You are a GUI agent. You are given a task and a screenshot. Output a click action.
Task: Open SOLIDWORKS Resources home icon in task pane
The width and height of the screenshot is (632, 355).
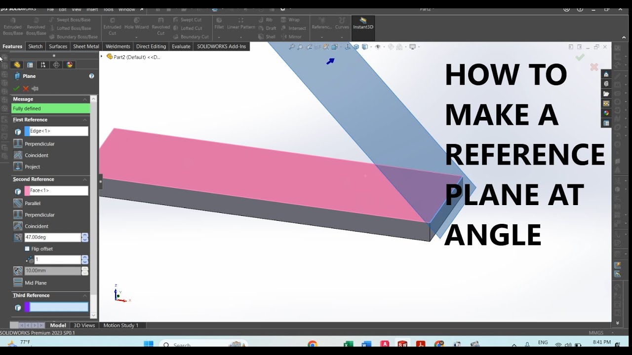click(606, 74)
